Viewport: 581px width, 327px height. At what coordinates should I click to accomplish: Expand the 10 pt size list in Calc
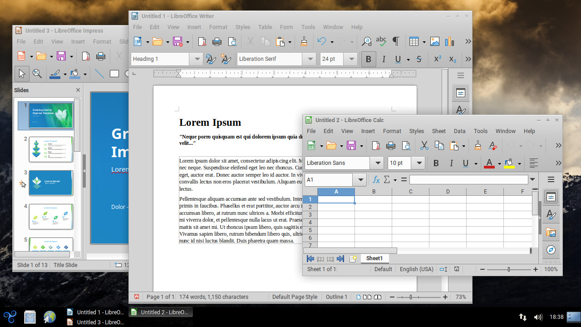point(418,163)
